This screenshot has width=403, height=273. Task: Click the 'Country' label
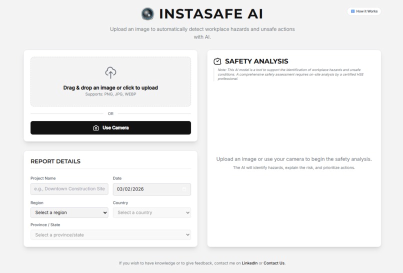click(x=120, y=203)
